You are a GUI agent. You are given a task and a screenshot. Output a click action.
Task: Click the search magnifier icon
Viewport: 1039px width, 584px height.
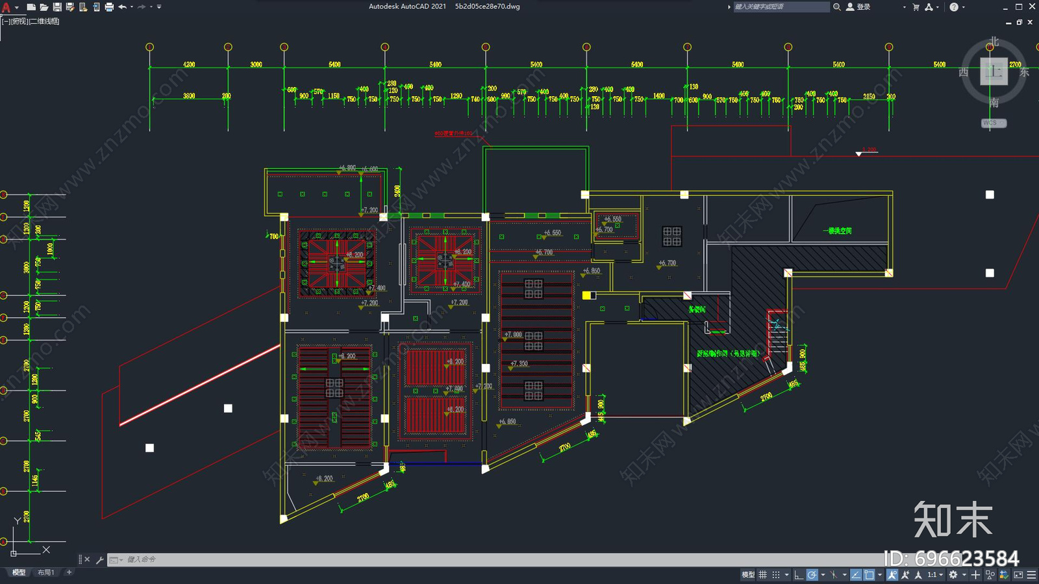click(x=837, y=7)
